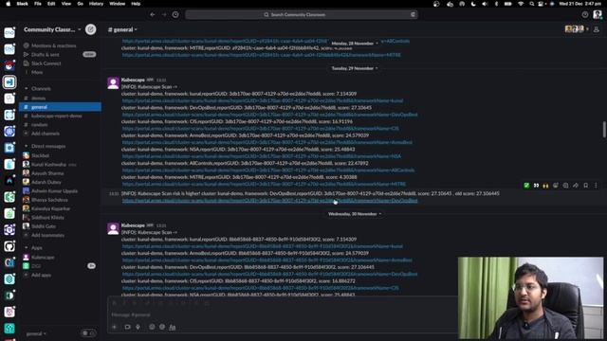The height and width of the screenshot is (341, 607).
Task: Open the attachment plus button in composer
Action: tap(114, 327)
